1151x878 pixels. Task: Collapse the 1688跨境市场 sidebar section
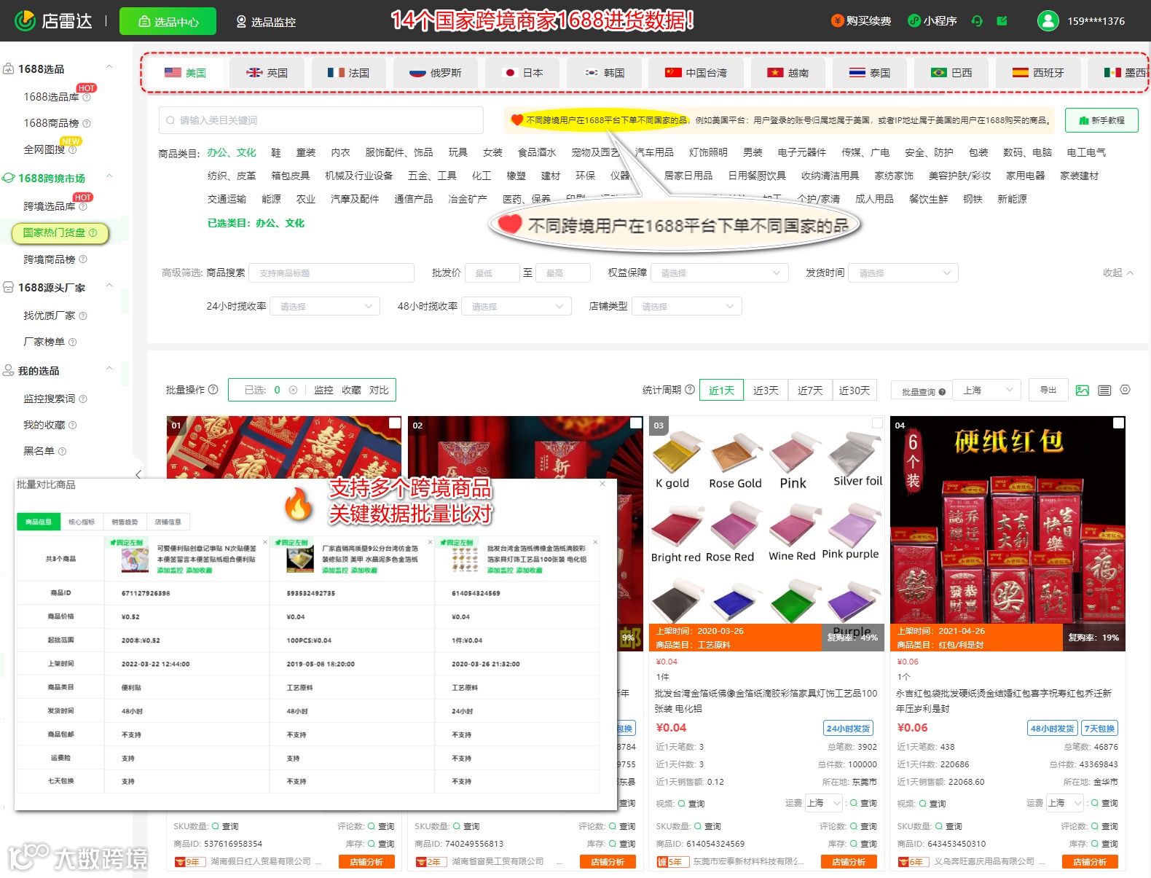click(x=109, y=176)
